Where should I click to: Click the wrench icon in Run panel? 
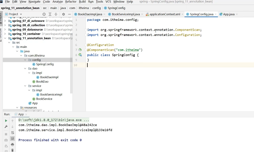6,127
